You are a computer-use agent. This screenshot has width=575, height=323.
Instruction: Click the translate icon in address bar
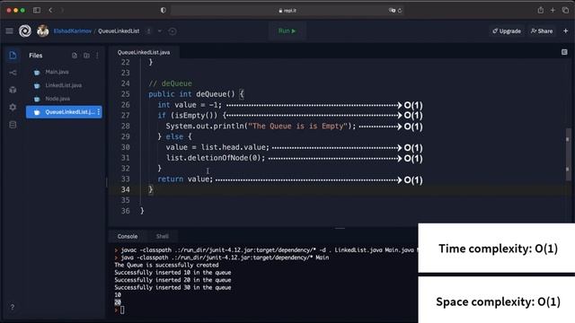click(392, 11)
